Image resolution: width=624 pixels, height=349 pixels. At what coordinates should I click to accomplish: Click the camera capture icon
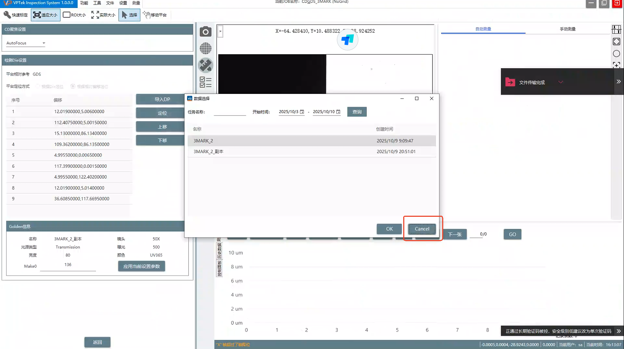(205, 32)
